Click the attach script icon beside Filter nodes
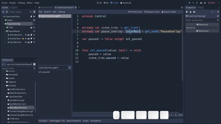Viewport: 221px width, 124px height. tap(34, 12)
